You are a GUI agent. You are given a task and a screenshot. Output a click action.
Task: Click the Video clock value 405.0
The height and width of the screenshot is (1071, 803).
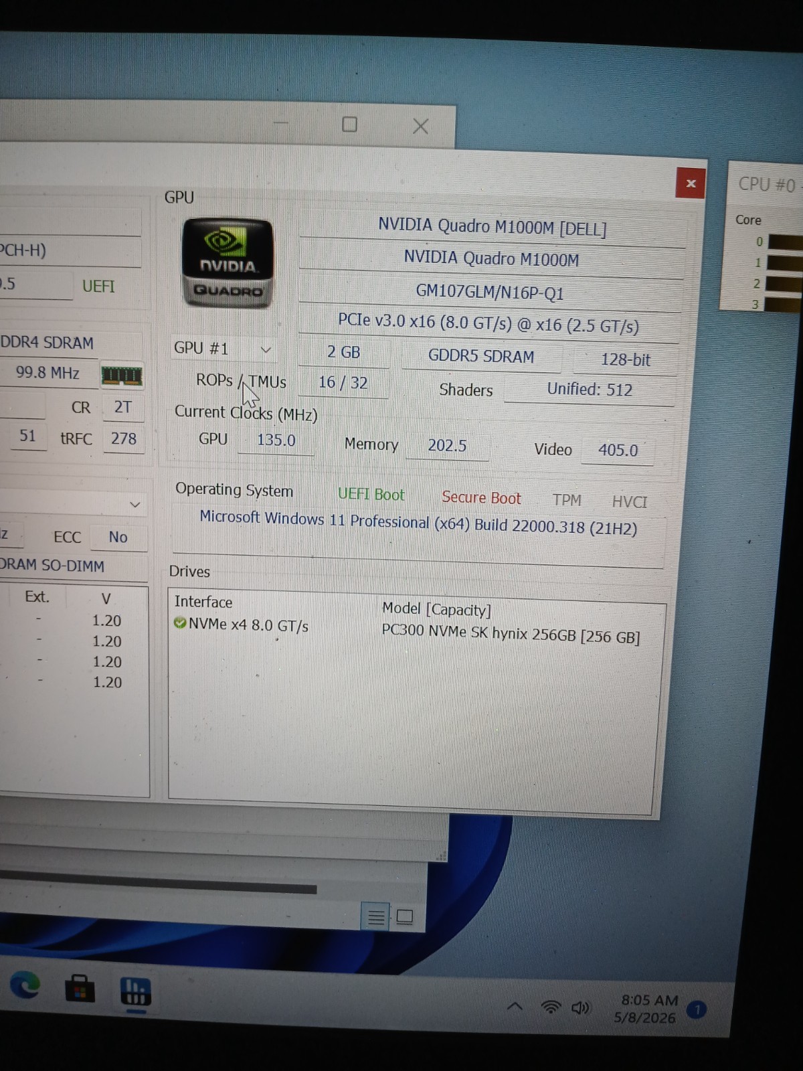pos(618,450)
